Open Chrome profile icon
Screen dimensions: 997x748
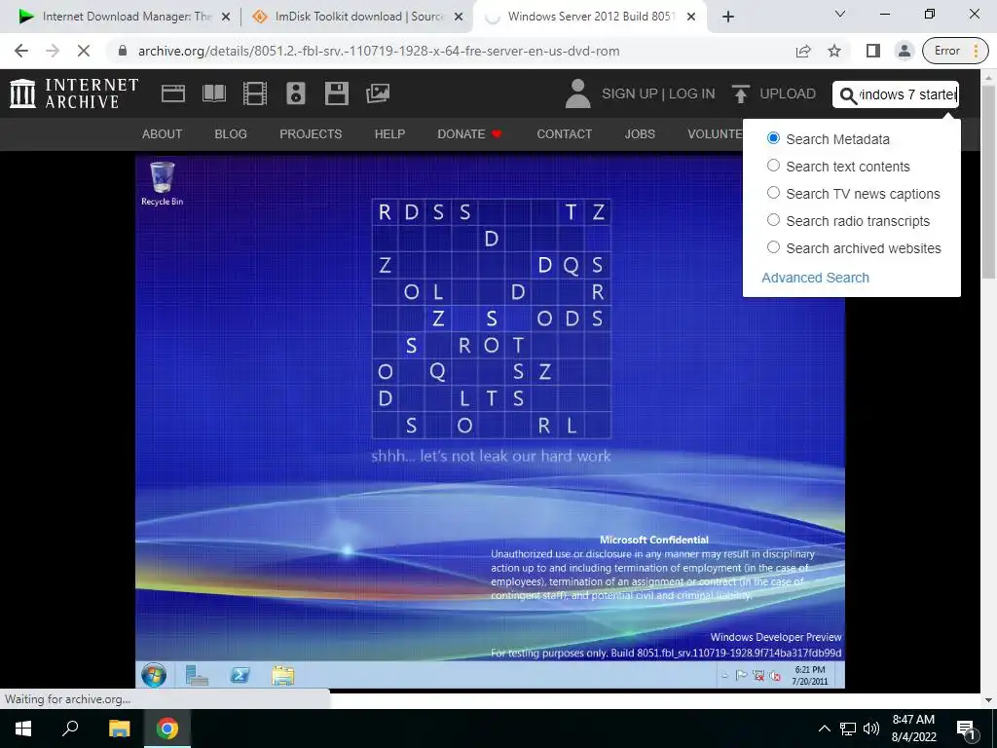click(x=904, y=51)
